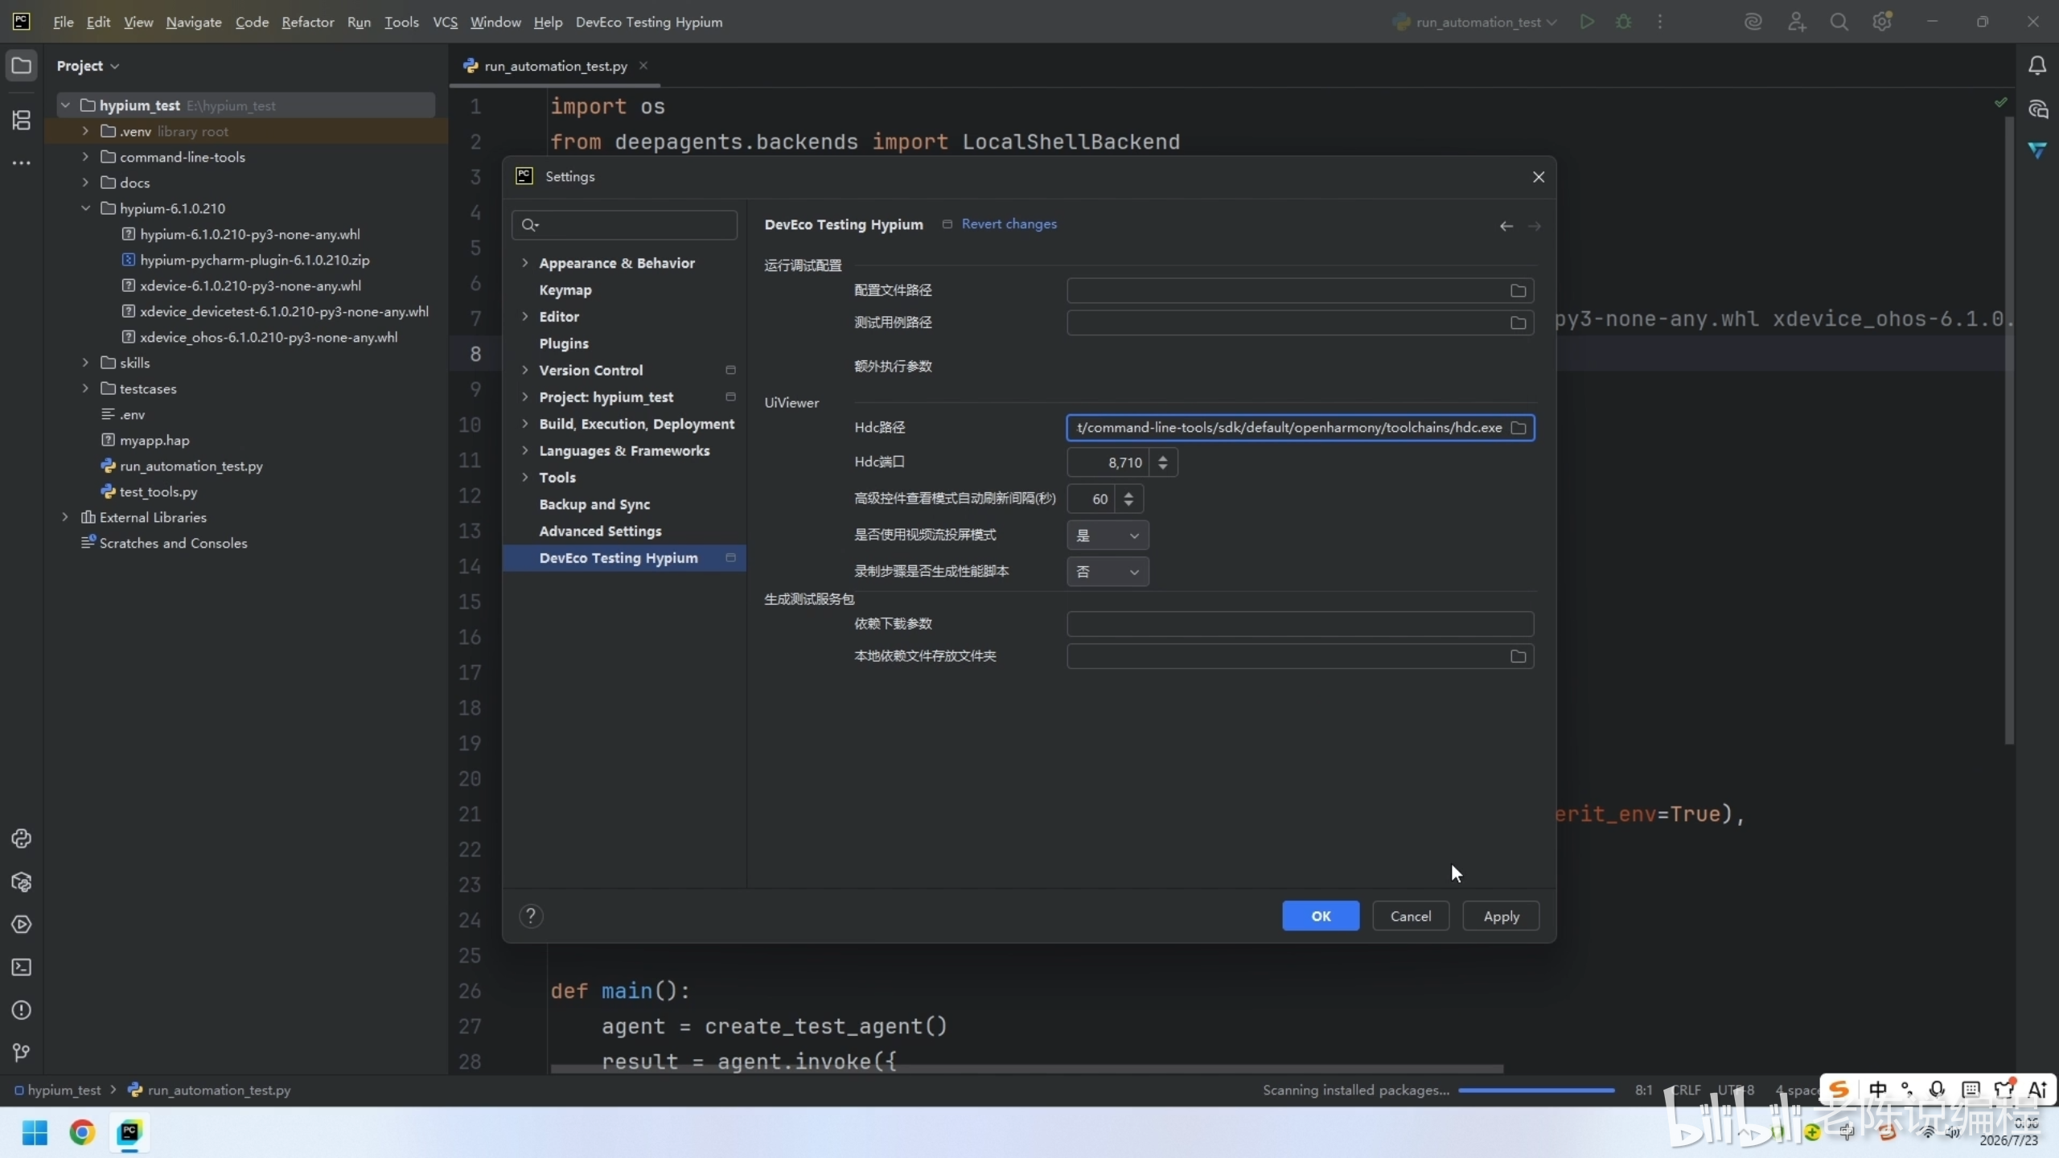Screen dimensions: 2059x1158
Task: Open settings help question mark
Action: [531, 916]
